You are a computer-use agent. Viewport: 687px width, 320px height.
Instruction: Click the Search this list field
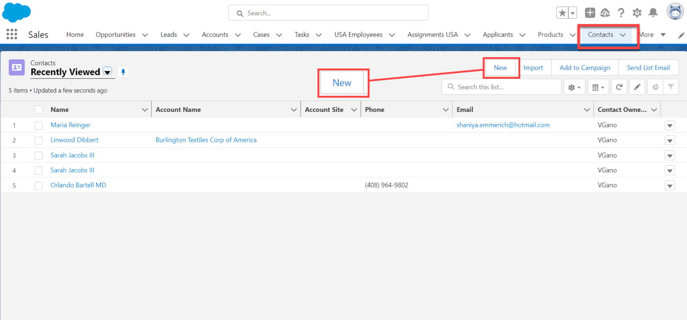pos(501,86)
